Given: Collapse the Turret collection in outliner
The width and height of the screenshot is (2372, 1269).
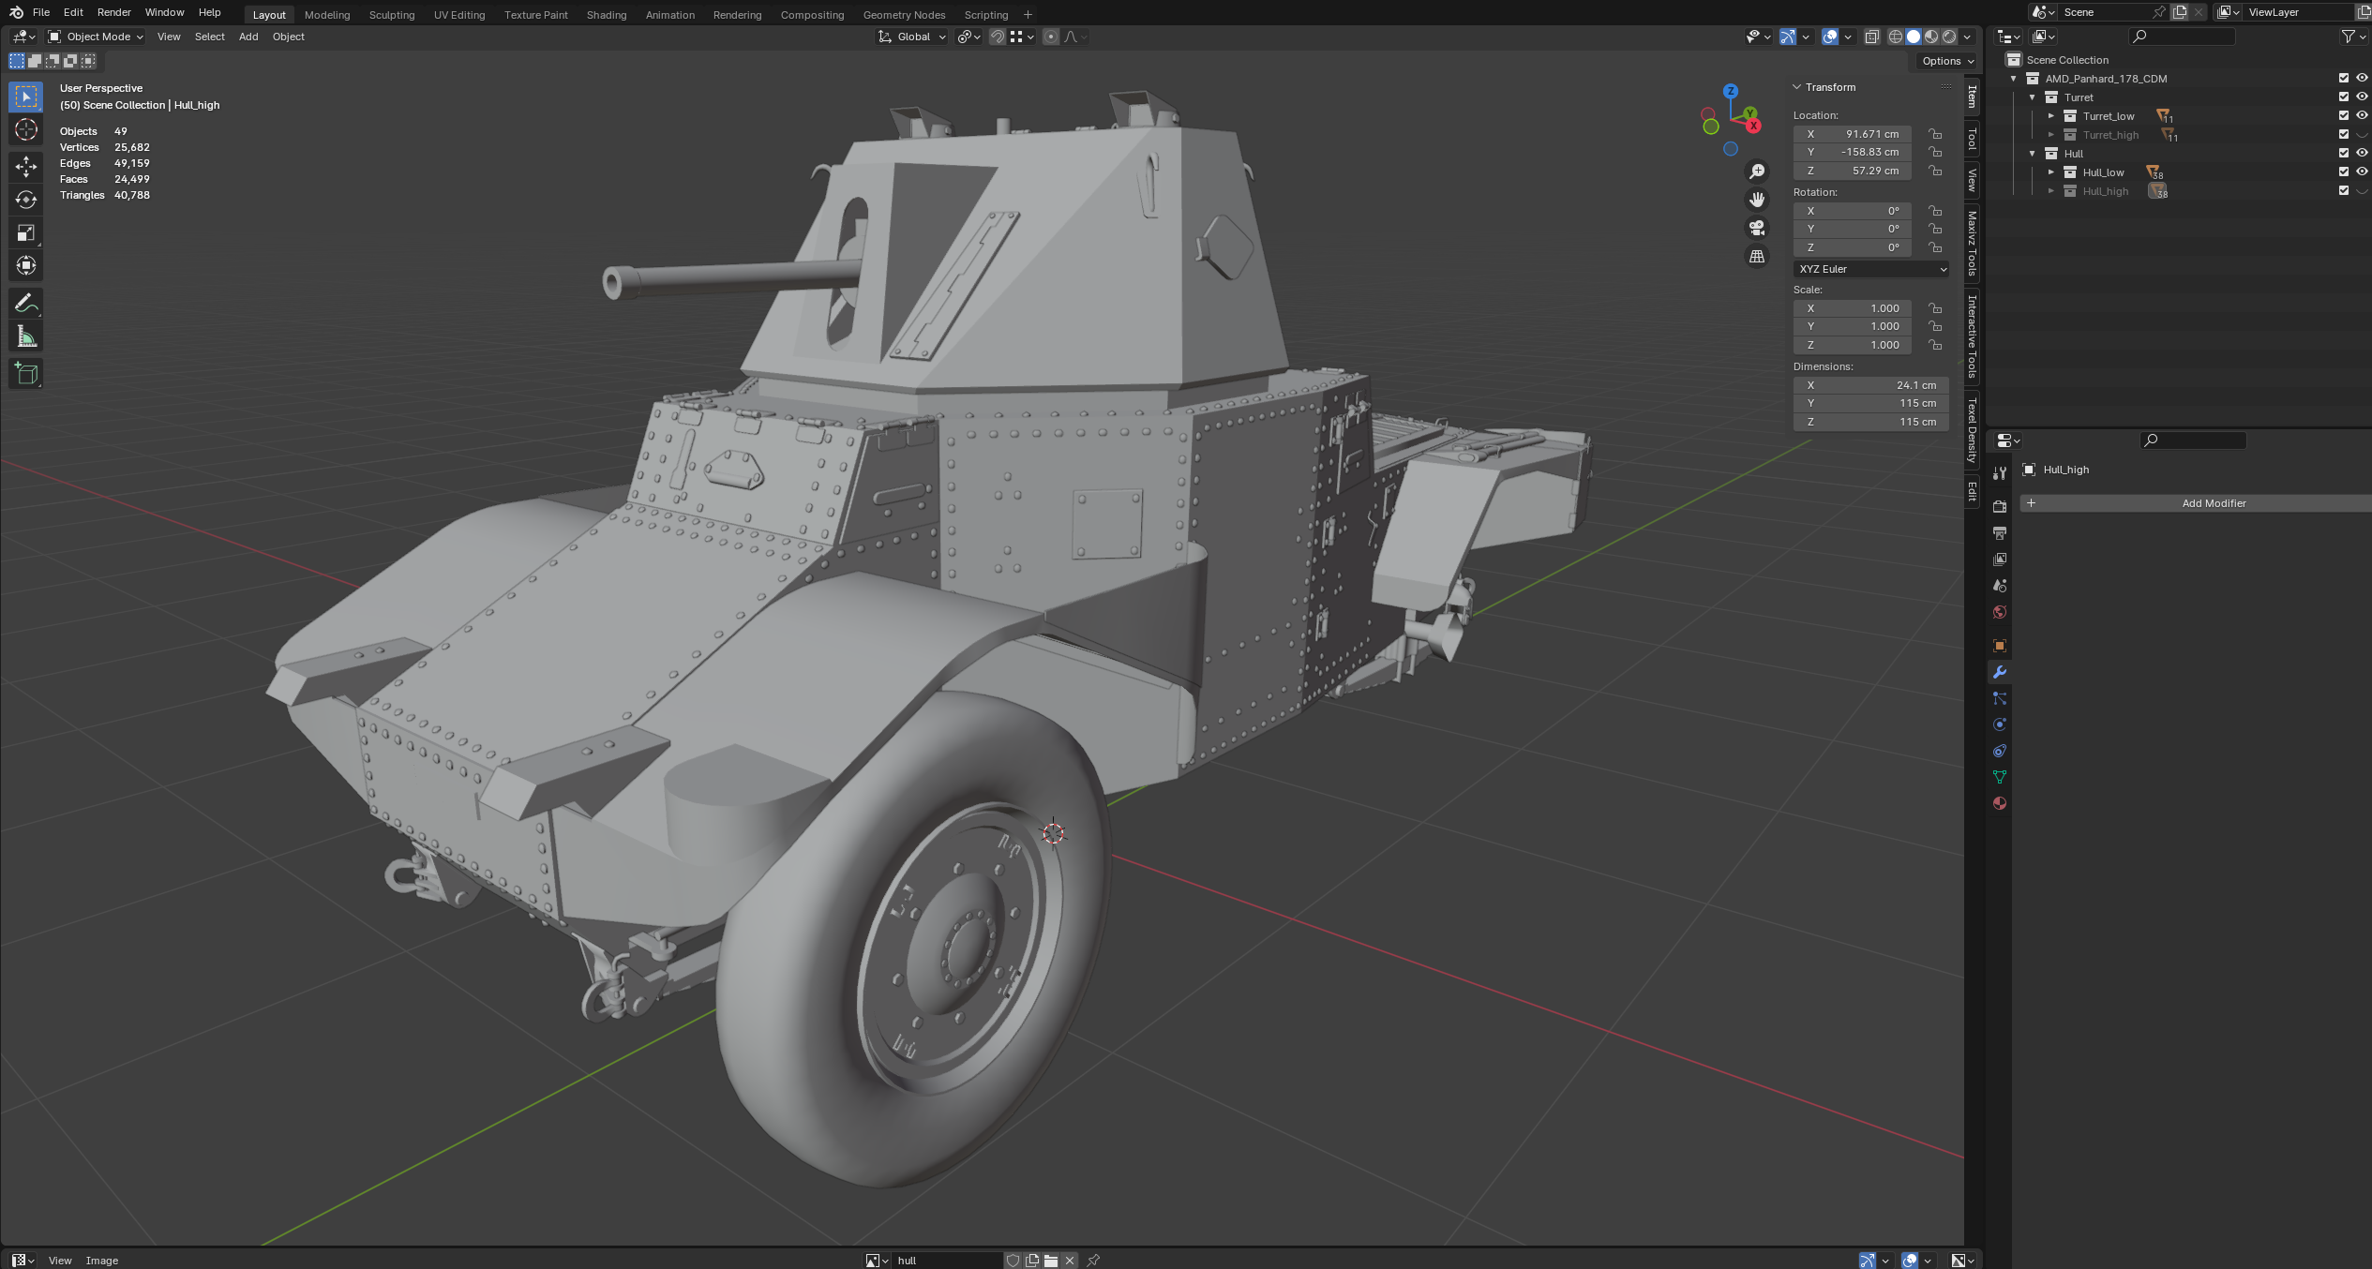Looking at the screenshot, I should pyautogui.click(x=2033, y=97).
